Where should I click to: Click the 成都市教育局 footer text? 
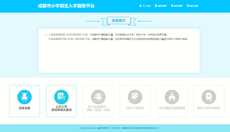pyautogui.click(x=103, y=128)
